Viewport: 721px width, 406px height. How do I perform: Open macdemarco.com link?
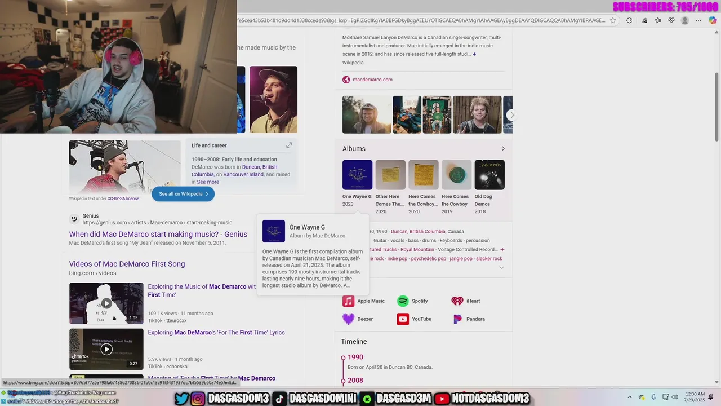coord(372,80)
